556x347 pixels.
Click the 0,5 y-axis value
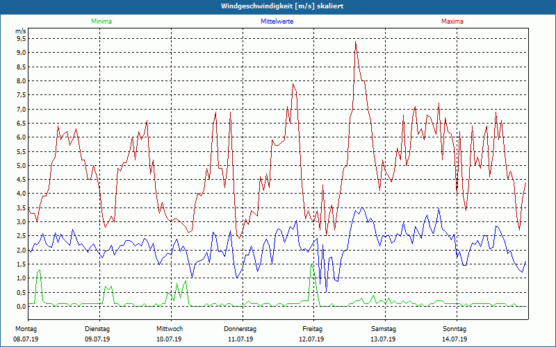coord(21,292)
